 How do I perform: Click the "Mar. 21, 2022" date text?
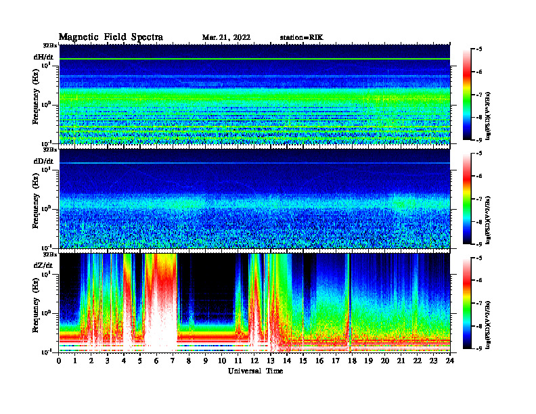click(226, 38)
